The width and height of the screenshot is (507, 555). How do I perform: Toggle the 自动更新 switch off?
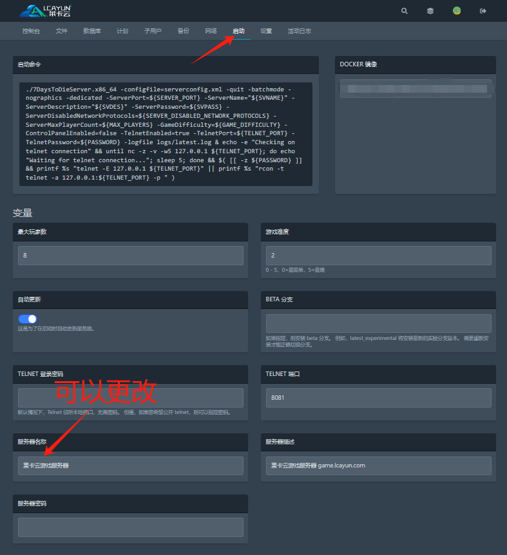pyautogui.click(x=28, y=319)
